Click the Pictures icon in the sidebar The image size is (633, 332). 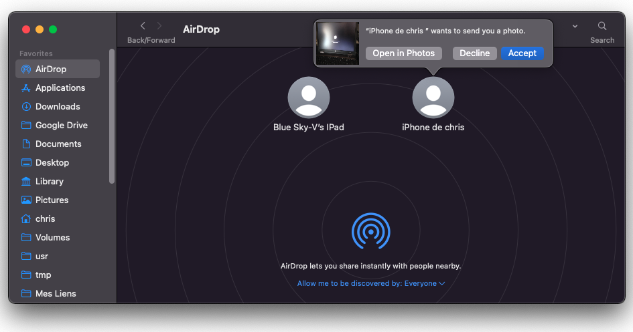coord(26,200)
